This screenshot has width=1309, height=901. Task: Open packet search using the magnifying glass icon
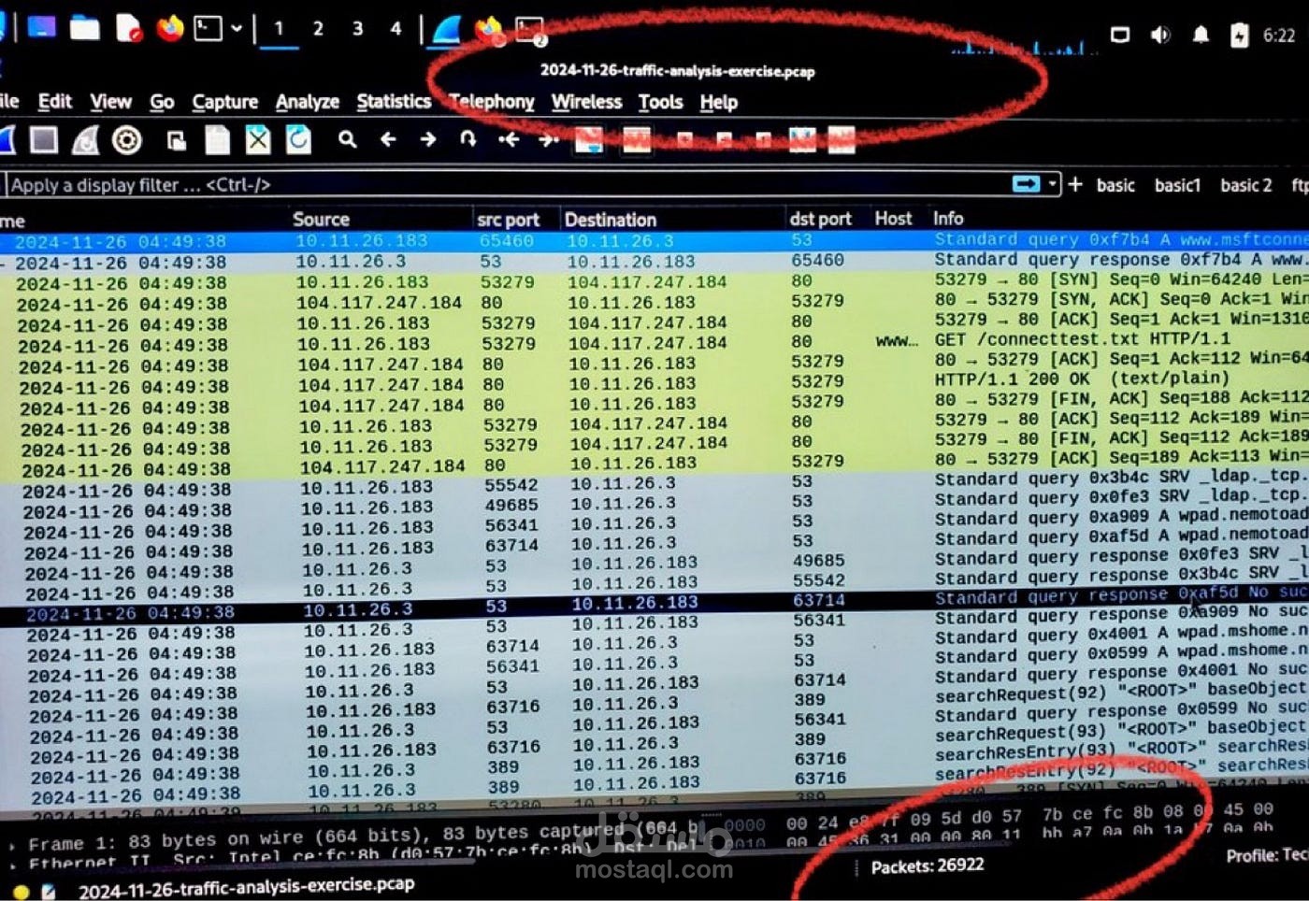(x=348, y=140)
